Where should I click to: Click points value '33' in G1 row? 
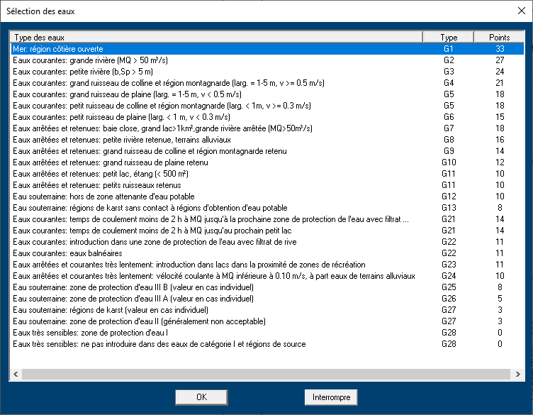pos(500,49)
